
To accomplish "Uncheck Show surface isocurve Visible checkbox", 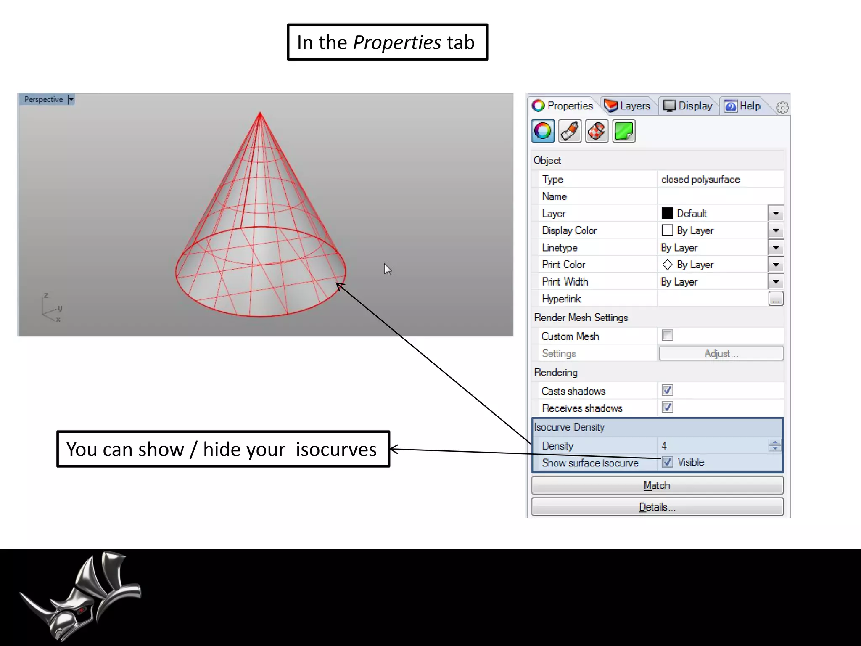I will 667,462.
